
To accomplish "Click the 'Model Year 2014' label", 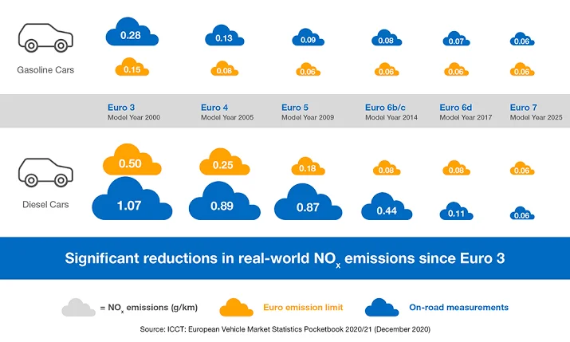I will 391,117.
